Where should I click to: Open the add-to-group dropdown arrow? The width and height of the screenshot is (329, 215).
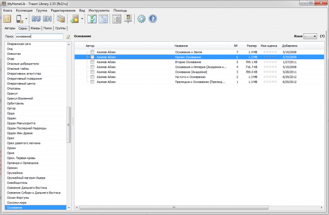(82, 19)
